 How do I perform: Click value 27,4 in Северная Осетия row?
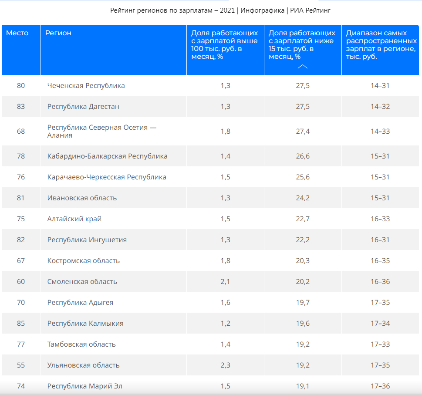[x=303, y=132]
